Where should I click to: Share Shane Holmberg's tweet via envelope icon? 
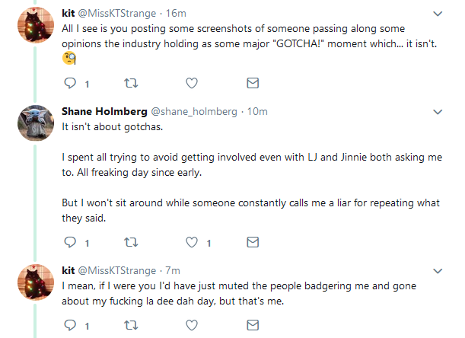click(x=253, y=242)
